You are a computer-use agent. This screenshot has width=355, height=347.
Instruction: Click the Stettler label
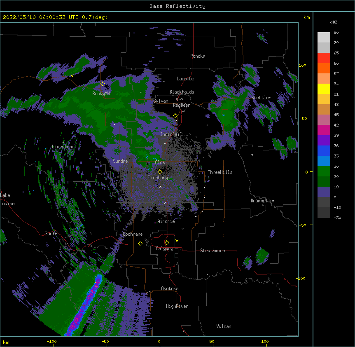261,98
